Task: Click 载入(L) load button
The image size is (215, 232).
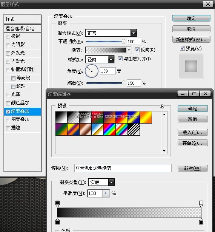Action: 192,132
